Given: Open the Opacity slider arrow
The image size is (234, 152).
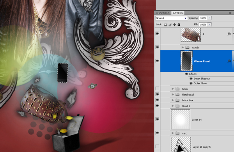Looking at the screenshot, I should (x=209, y=18).
